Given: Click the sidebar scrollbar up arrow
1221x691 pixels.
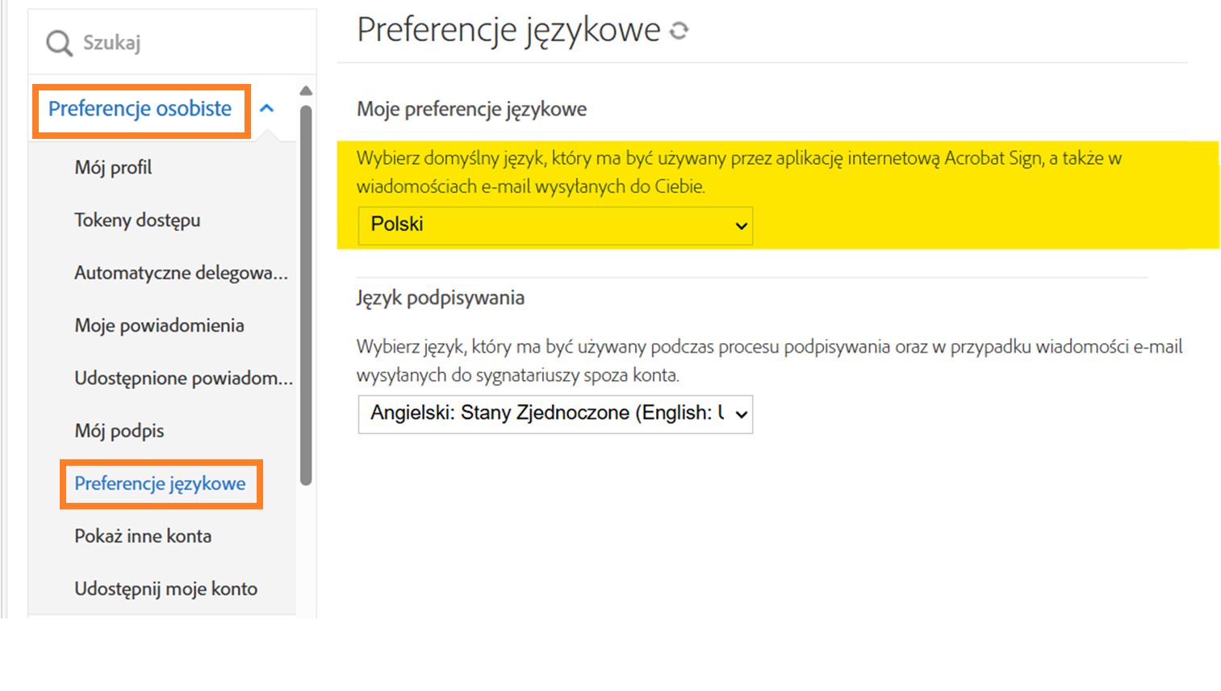Looking at the screenshot, I should [306, 90].
